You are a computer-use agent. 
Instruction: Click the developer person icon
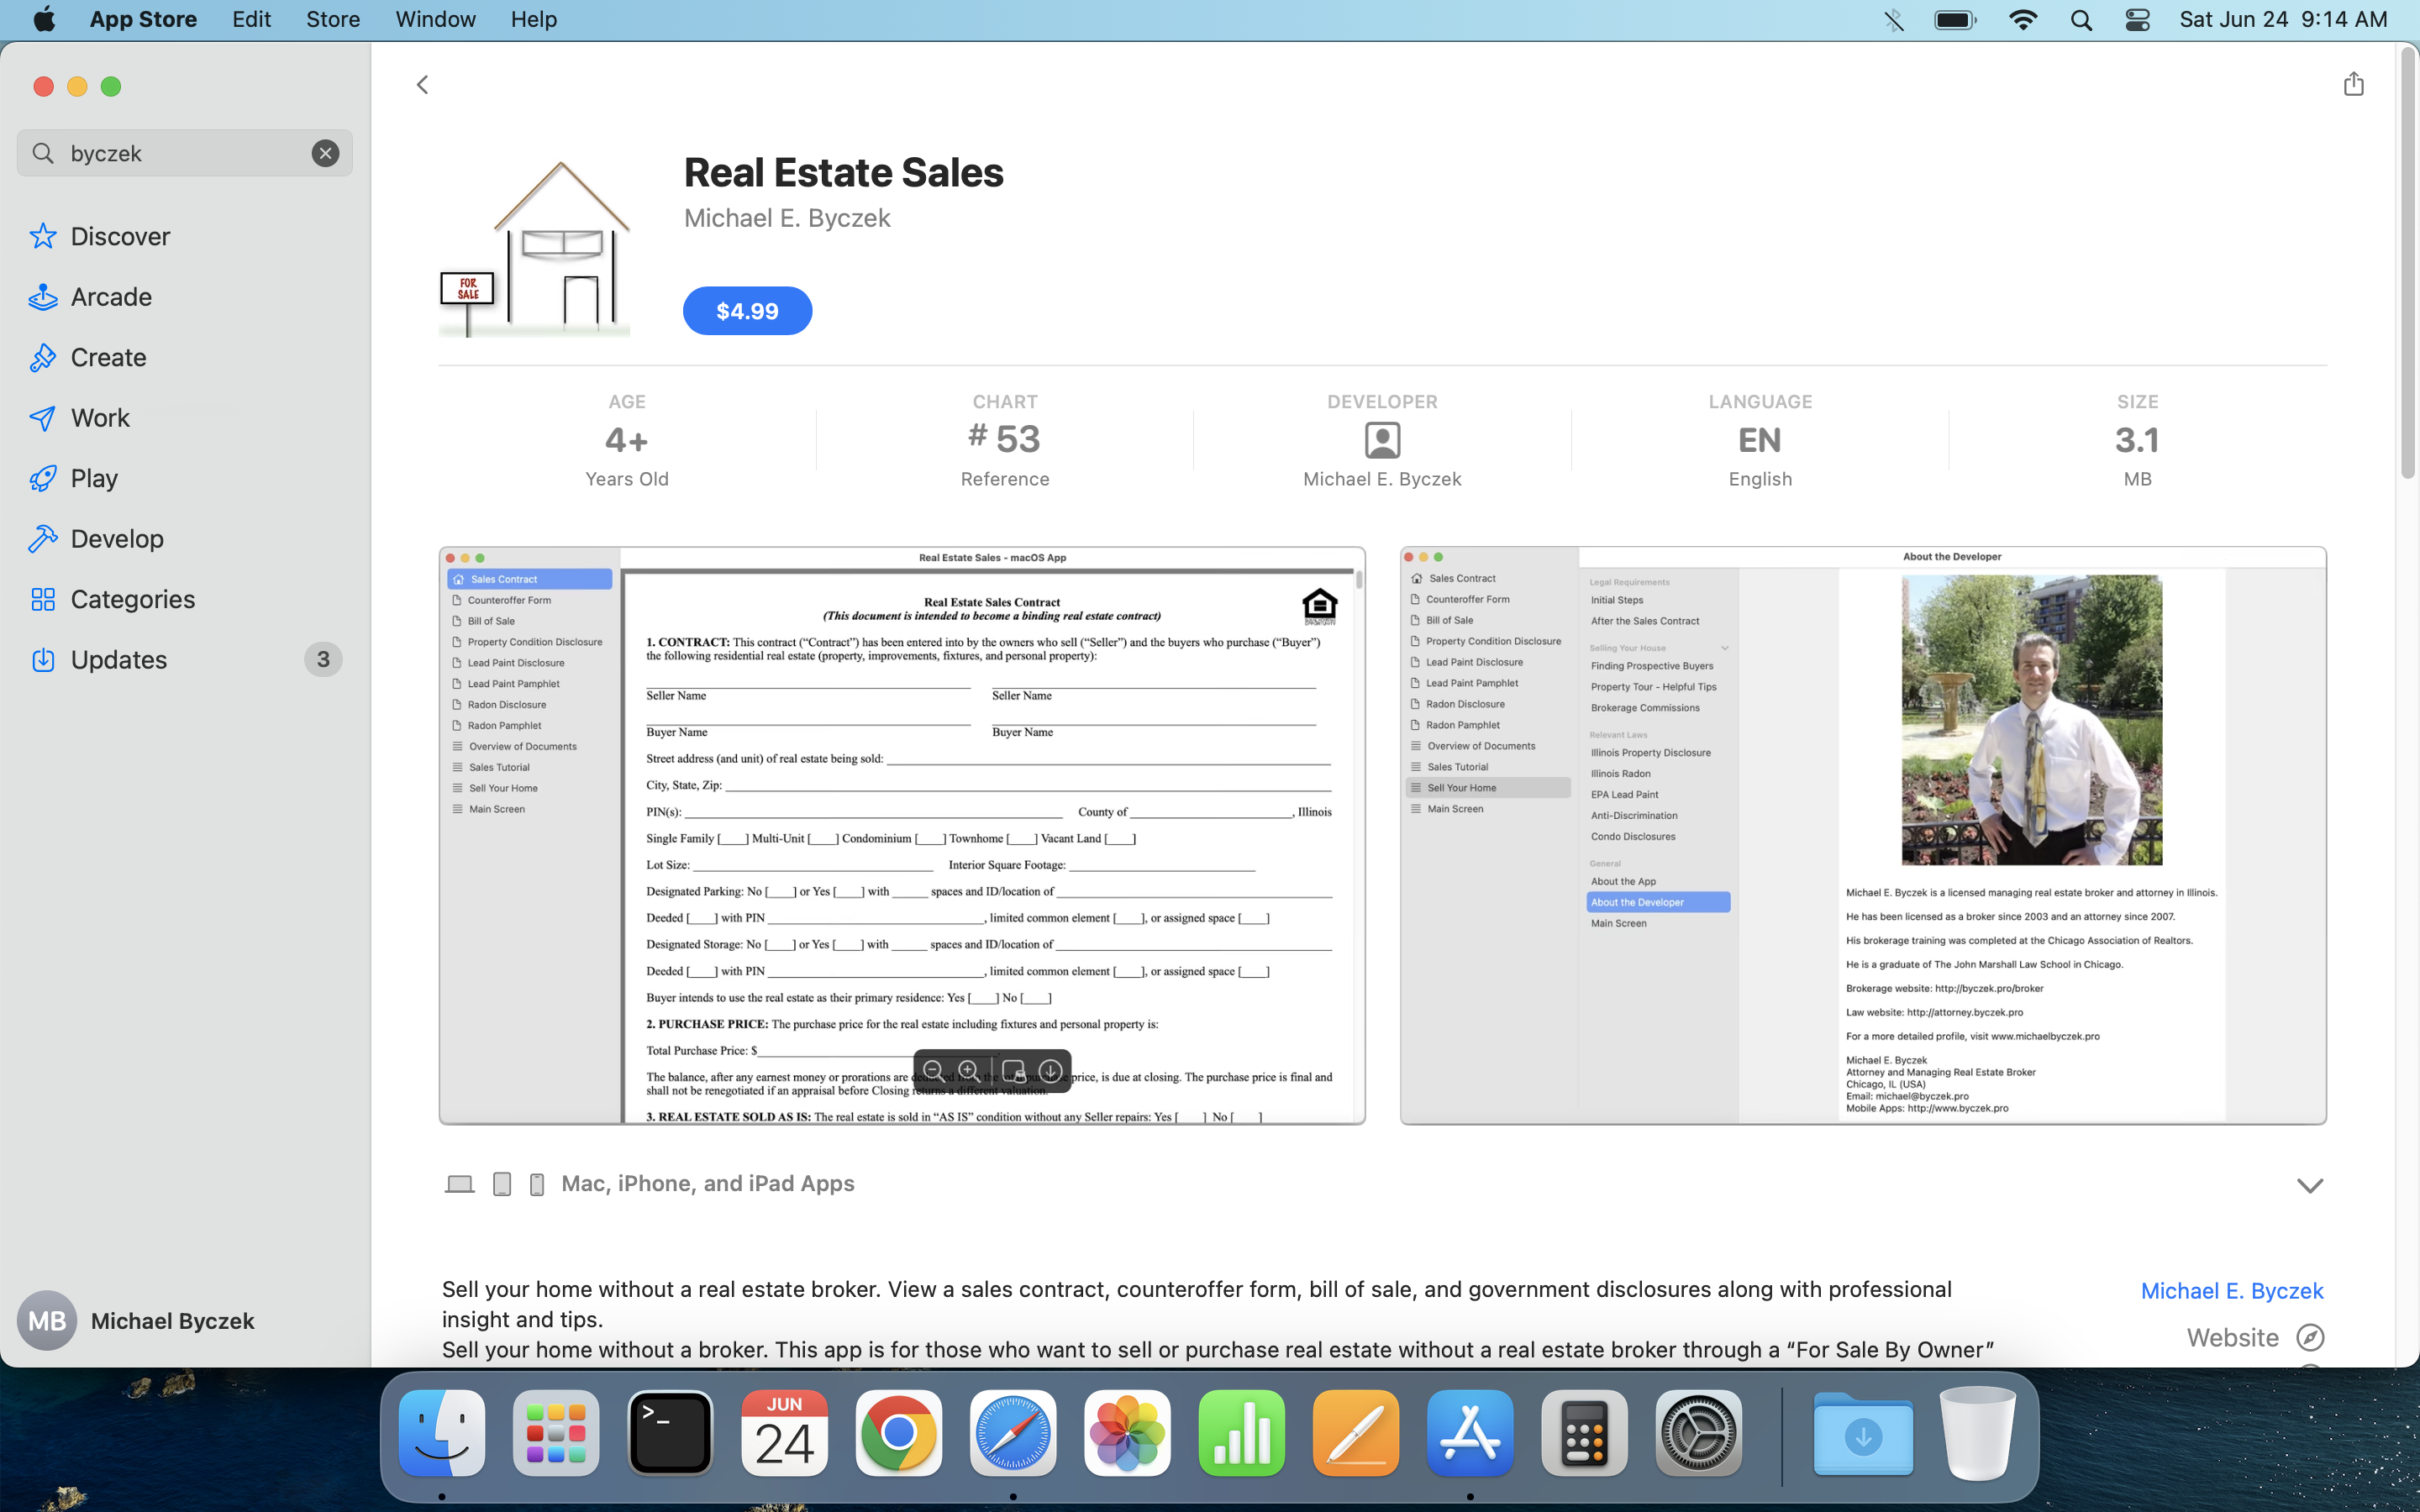coord(1382,440)
